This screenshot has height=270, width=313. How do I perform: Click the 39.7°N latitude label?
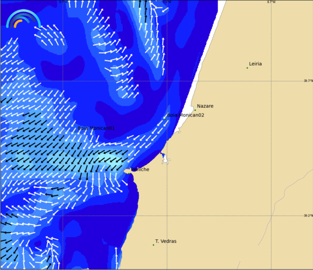[308, 81]
